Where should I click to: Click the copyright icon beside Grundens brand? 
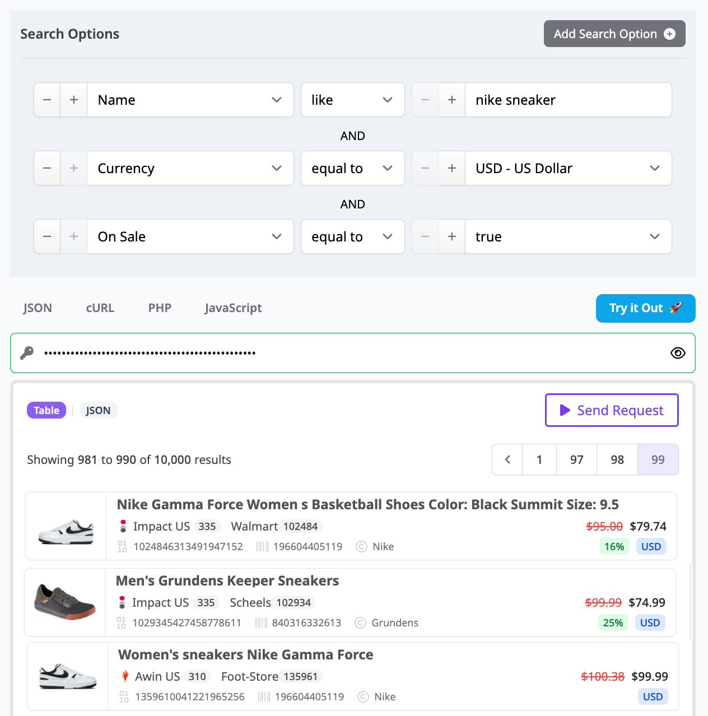(361, 622)
